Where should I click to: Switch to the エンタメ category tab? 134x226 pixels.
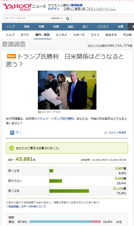click(61, 35)
